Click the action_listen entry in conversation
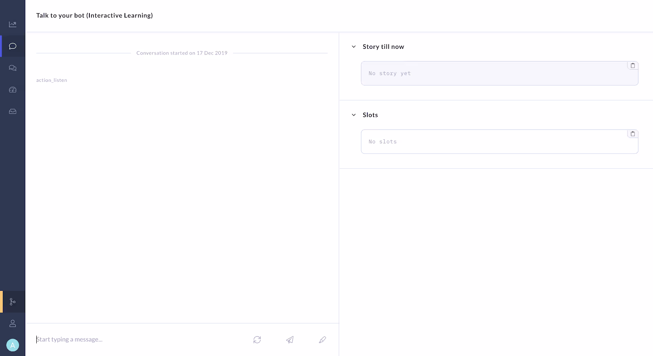The height and width of the screenshot is (356, 653). pyautogui.click(x=51, y=80)
